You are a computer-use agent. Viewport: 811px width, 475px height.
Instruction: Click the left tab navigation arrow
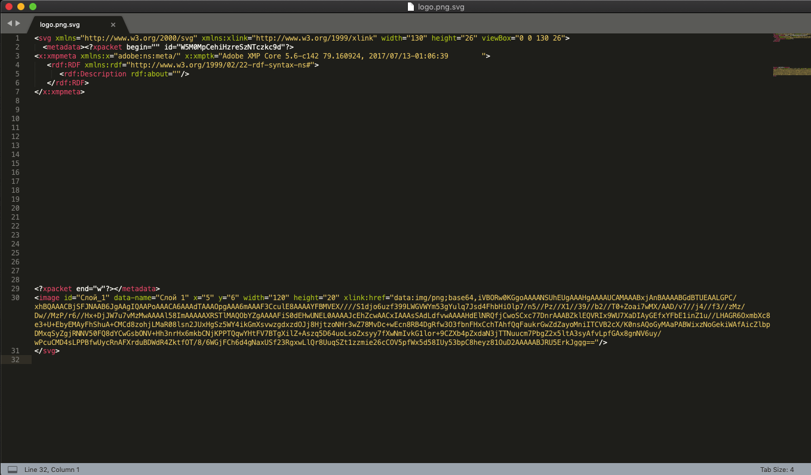click(x=10, y=23)
